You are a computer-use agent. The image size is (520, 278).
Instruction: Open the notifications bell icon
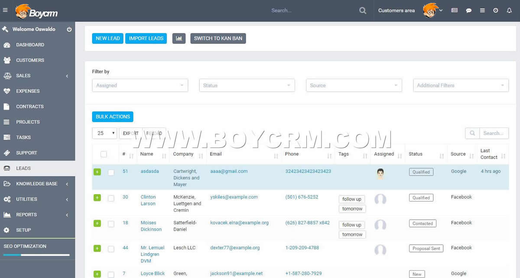[x=509, y=10]
